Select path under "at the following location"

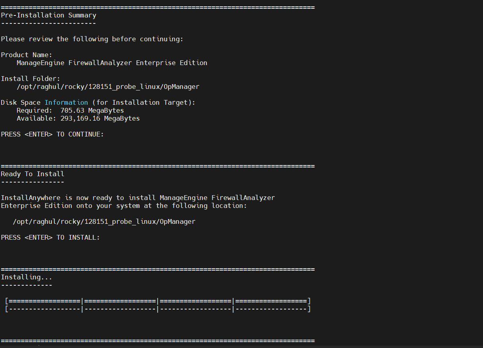click(104, 221)
